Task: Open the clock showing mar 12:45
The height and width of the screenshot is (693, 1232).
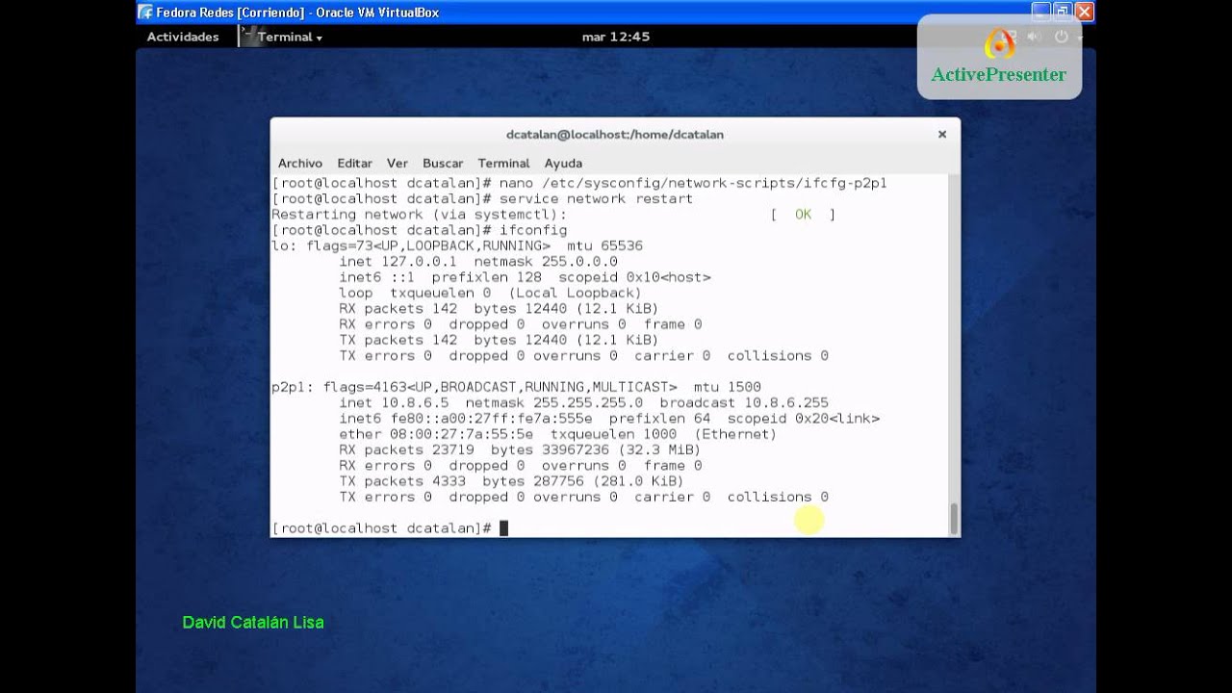Action: coord(616,37)
